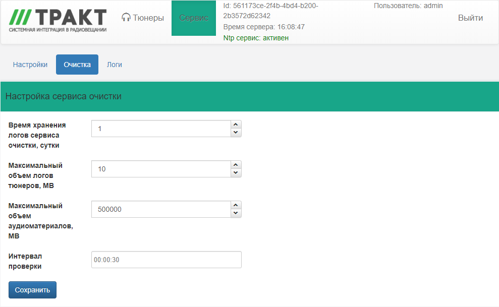Select the Очистка tab
499x307 pixels.
tap(77, 65)
